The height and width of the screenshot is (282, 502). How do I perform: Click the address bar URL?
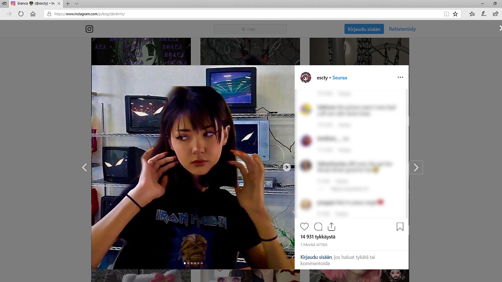tap(89, 14)
